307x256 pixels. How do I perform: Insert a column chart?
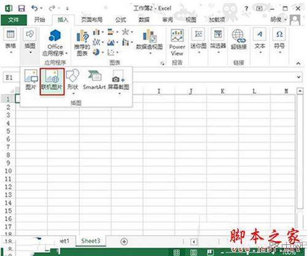98,32
